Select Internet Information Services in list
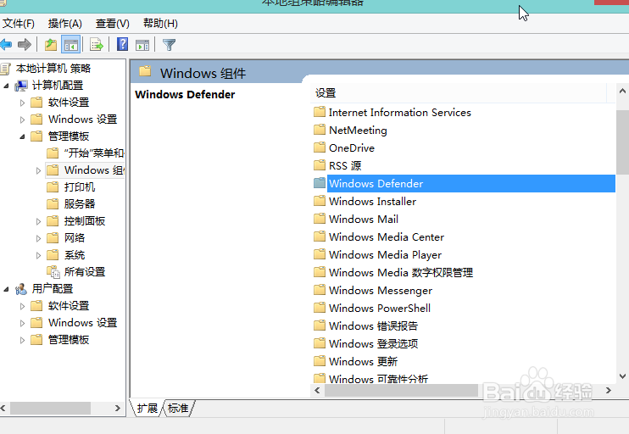This screenshot has width=629, height=434. point(400,112)
